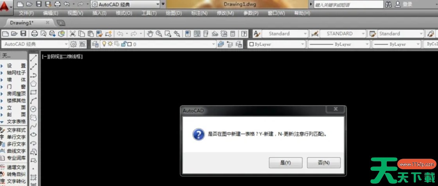Click the 登录 sign-in link
This screenshot has width=438, height=186.
[407, 4]
